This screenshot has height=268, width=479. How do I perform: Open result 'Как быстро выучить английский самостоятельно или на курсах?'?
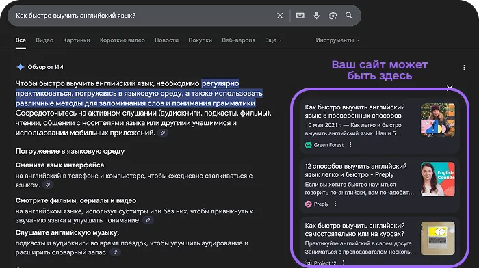(x=354, y=230)
